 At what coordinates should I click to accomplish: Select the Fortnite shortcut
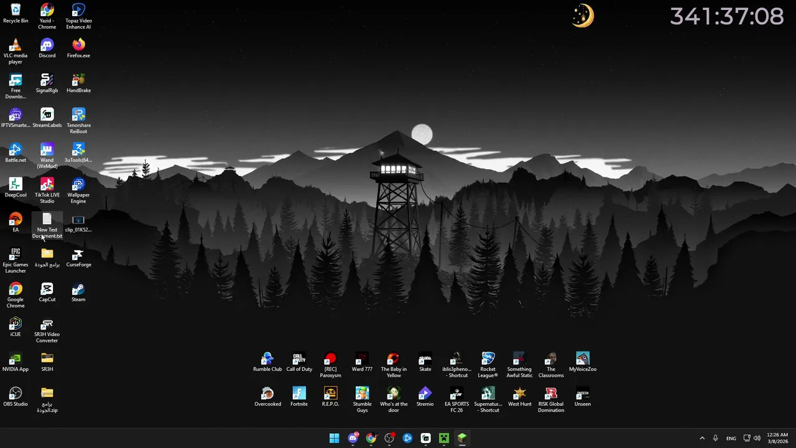click(299, 397)
